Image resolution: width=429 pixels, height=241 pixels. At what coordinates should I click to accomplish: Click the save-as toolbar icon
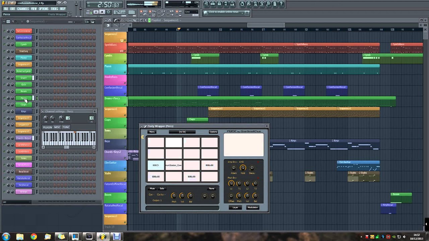(x=248, y=4)
